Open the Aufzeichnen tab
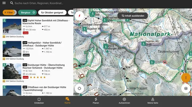The height and width of the screenshot is (107, 192). click(124, 101)
